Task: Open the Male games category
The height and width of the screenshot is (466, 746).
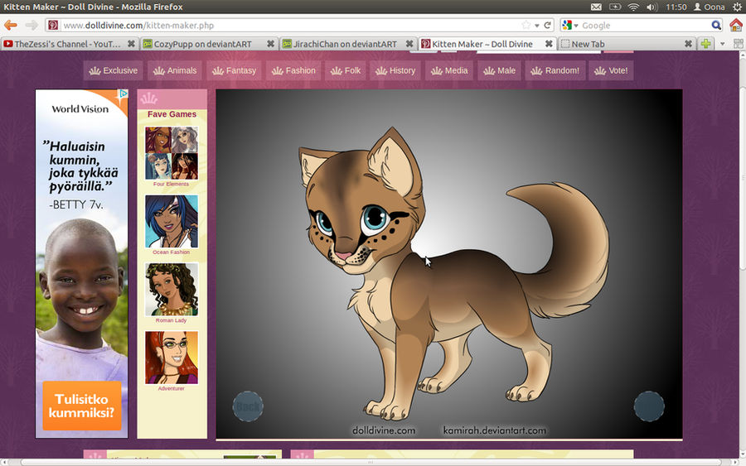Action: (x=499, y=70)
